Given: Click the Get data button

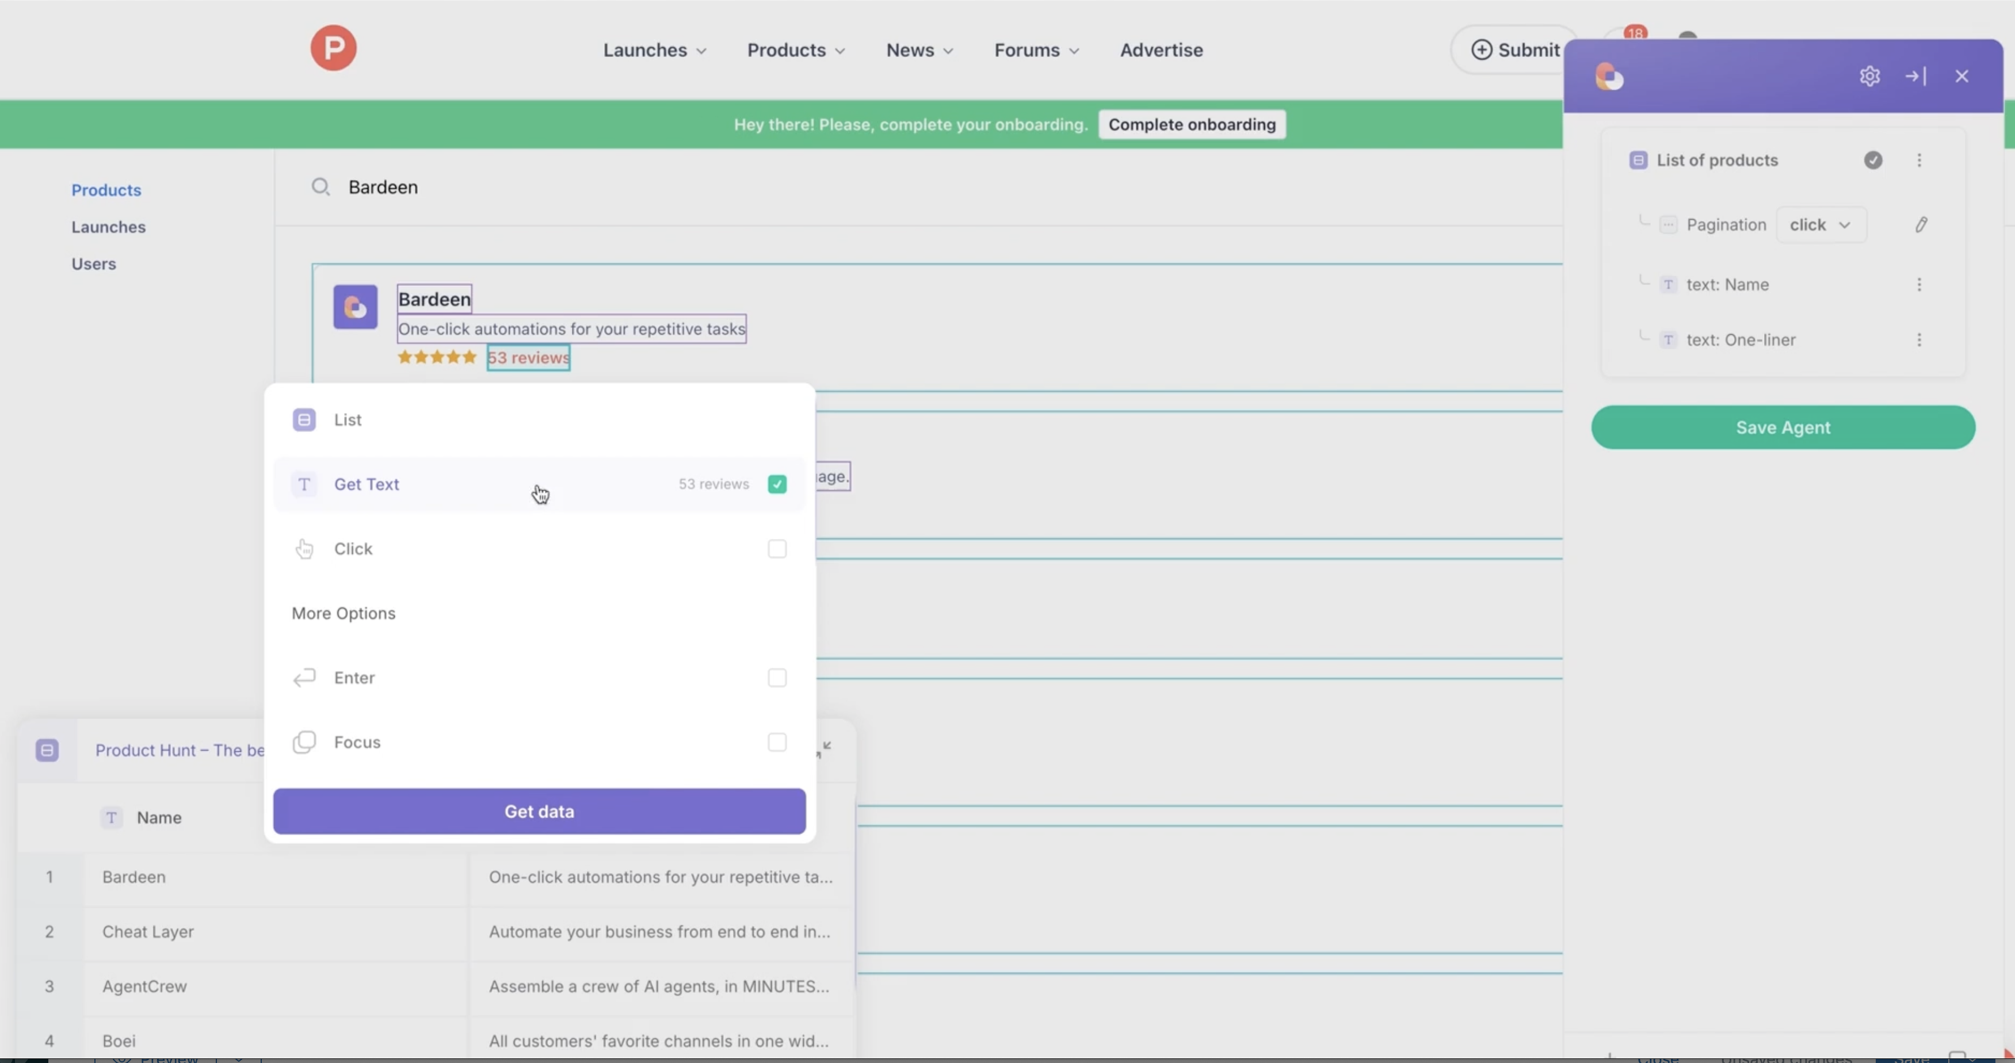Looking at the screenshot, I should click(539, 812).
